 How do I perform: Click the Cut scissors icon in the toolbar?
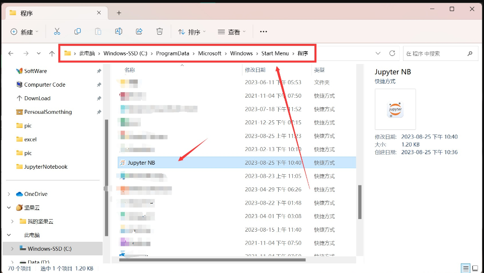[x=57, y=32]
